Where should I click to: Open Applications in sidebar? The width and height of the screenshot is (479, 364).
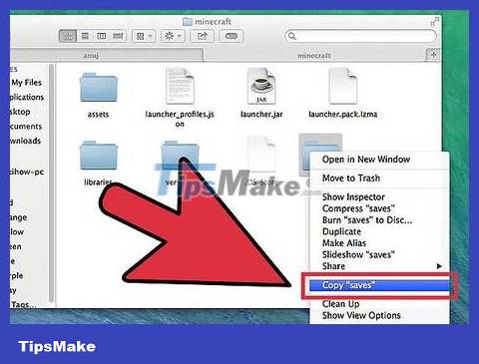[x=27, y=97]
